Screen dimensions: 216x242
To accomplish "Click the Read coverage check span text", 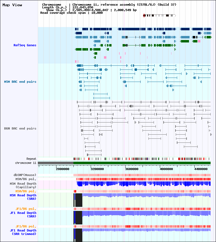I will click(72, 13).
